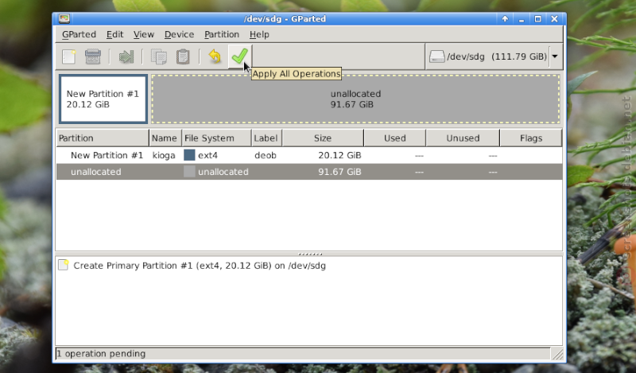Screen dimensions: 636x373
Task: Undo last operation with yellow arrow icon
Action: click(x=215, y=56)
